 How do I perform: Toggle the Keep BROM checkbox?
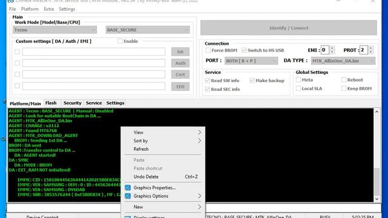[x=344, y=88]
